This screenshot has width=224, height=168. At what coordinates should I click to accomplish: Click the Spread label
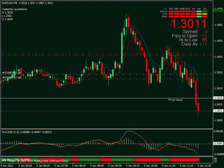coord(190,32)
